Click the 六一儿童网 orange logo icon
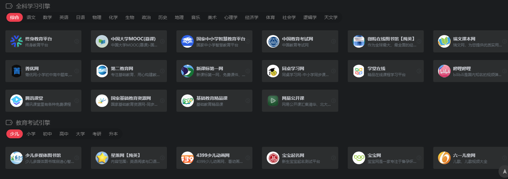The width and height of the screenshot is (508, 179). [444, 158]
